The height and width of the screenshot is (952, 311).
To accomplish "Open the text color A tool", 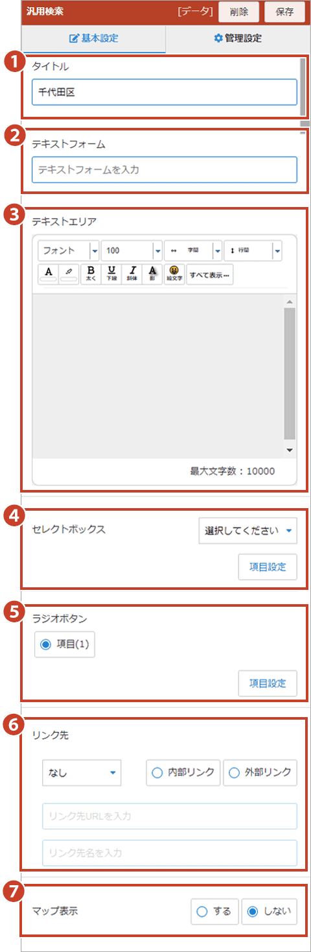I will (x=49, y=274).
